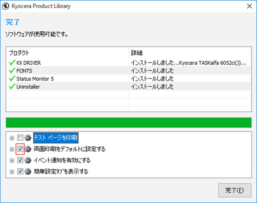Expand the 簡単設定タブを表示する tree node
257x203 pixels.
click(12, 172)
